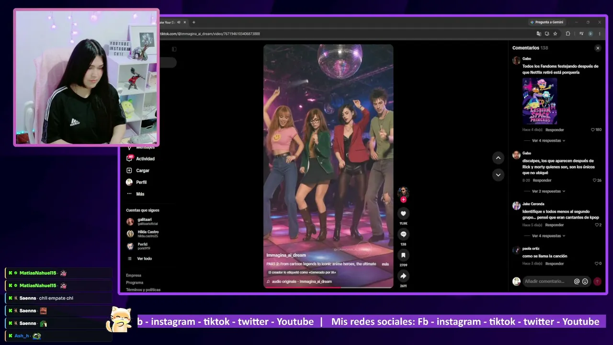Close the Comentarios panel
This screenshot has width=613, height=345.
pyautogui.click(x=598, y=48)
